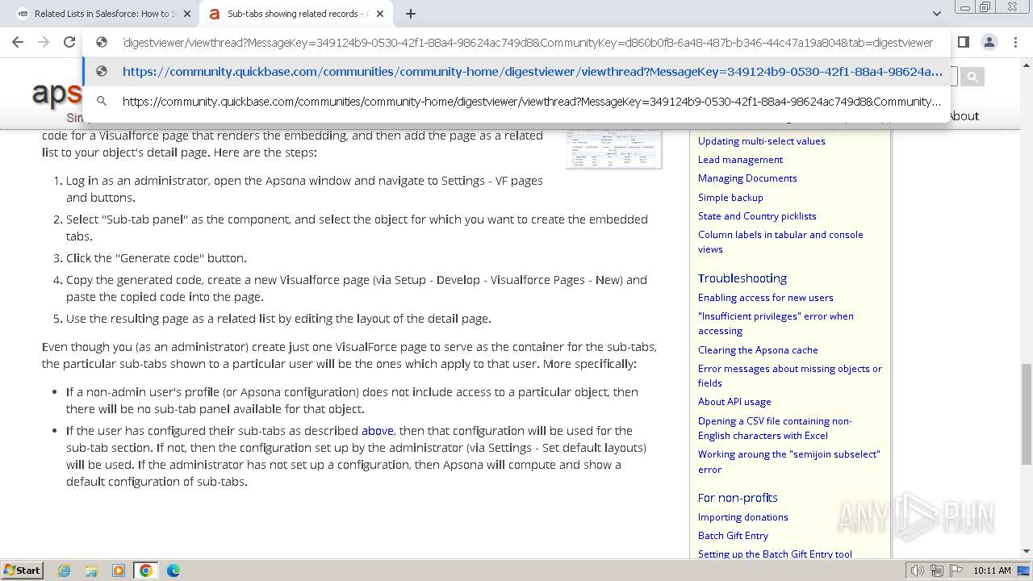1033x581 pixels.
Task: Open the sub-tab screenshot thumbnail
Action: [614, 148]
